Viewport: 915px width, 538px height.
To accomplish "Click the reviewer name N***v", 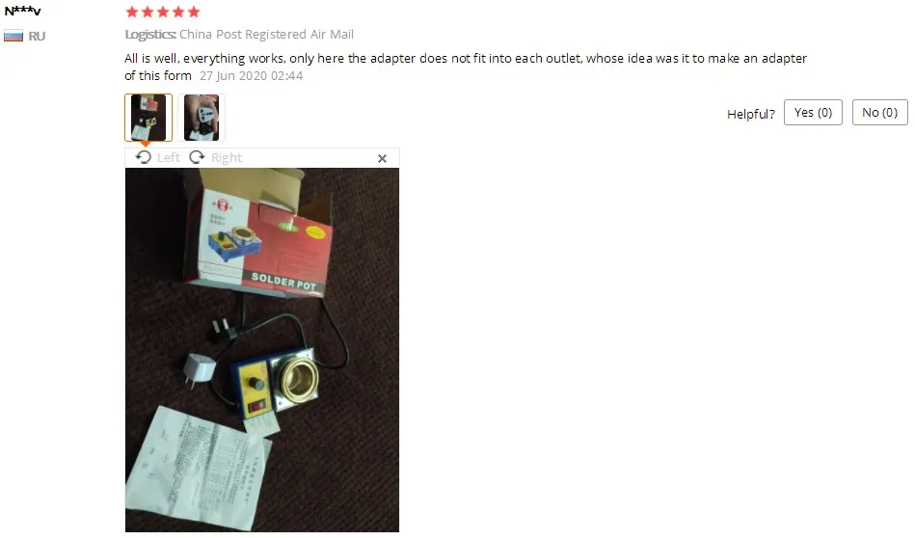I will (23, 11).
